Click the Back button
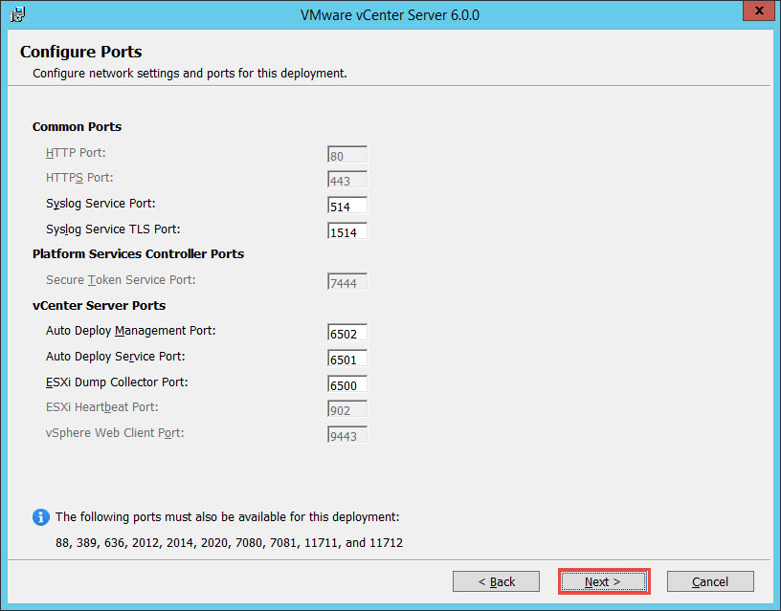The image size is (781, 611). [496, 581]
